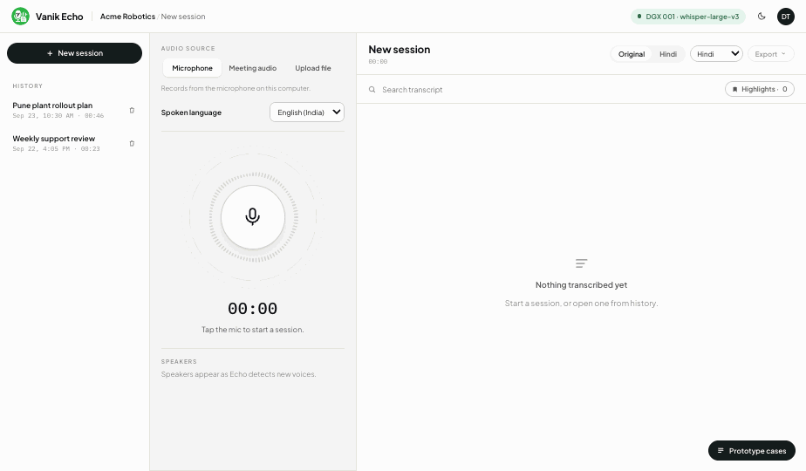Tap the microphone record button
Viewport: 806px width, 471px height.
(252, 217)
